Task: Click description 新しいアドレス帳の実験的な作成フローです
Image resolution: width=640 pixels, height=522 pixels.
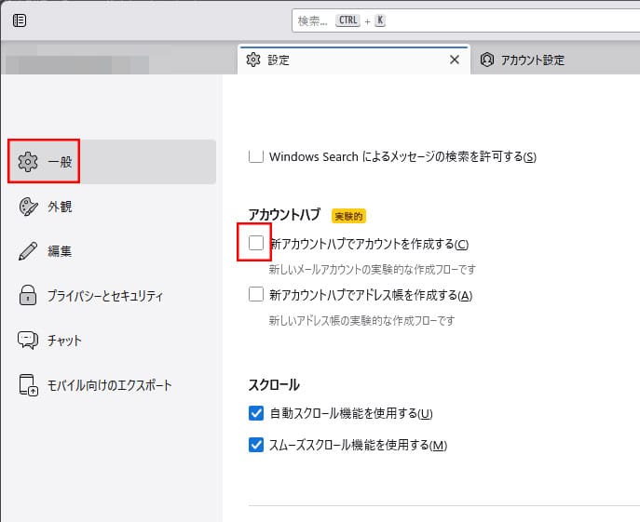Action: tap(361, 320)
